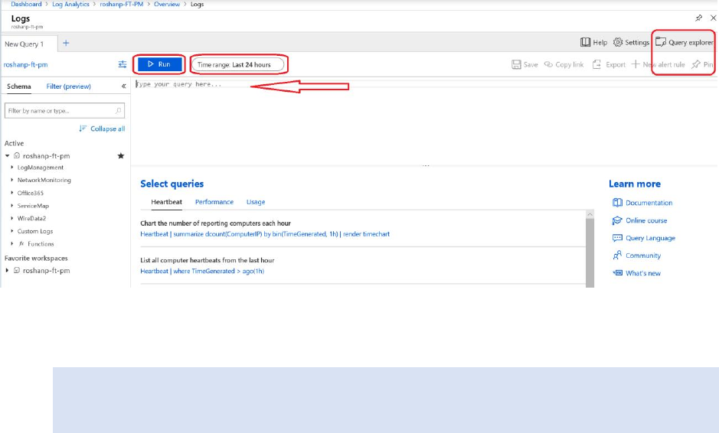The width and height of the screenshot is (719, 433).
Task: Expand the Office365 tree node
Action: pos(12,193)
